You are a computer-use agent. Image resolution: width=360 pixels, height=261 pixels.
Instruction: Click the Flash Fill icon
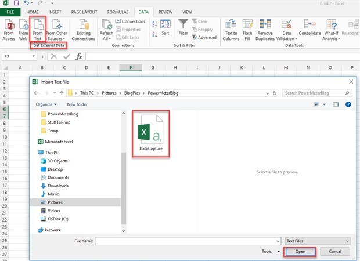pos(248,27)
